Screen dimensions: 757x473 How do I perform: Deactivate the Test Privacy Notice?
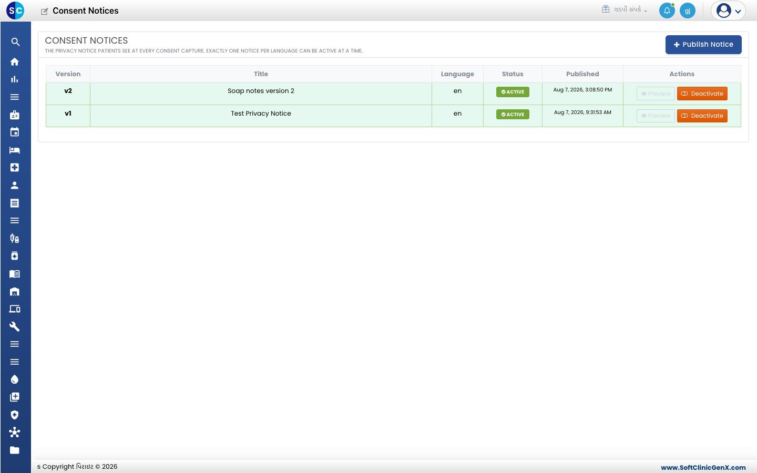pyautogui.click(x=702, y=116)
